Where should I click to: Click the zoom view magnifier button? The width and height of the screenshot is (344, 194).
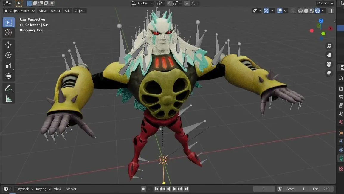coord(329,46)
